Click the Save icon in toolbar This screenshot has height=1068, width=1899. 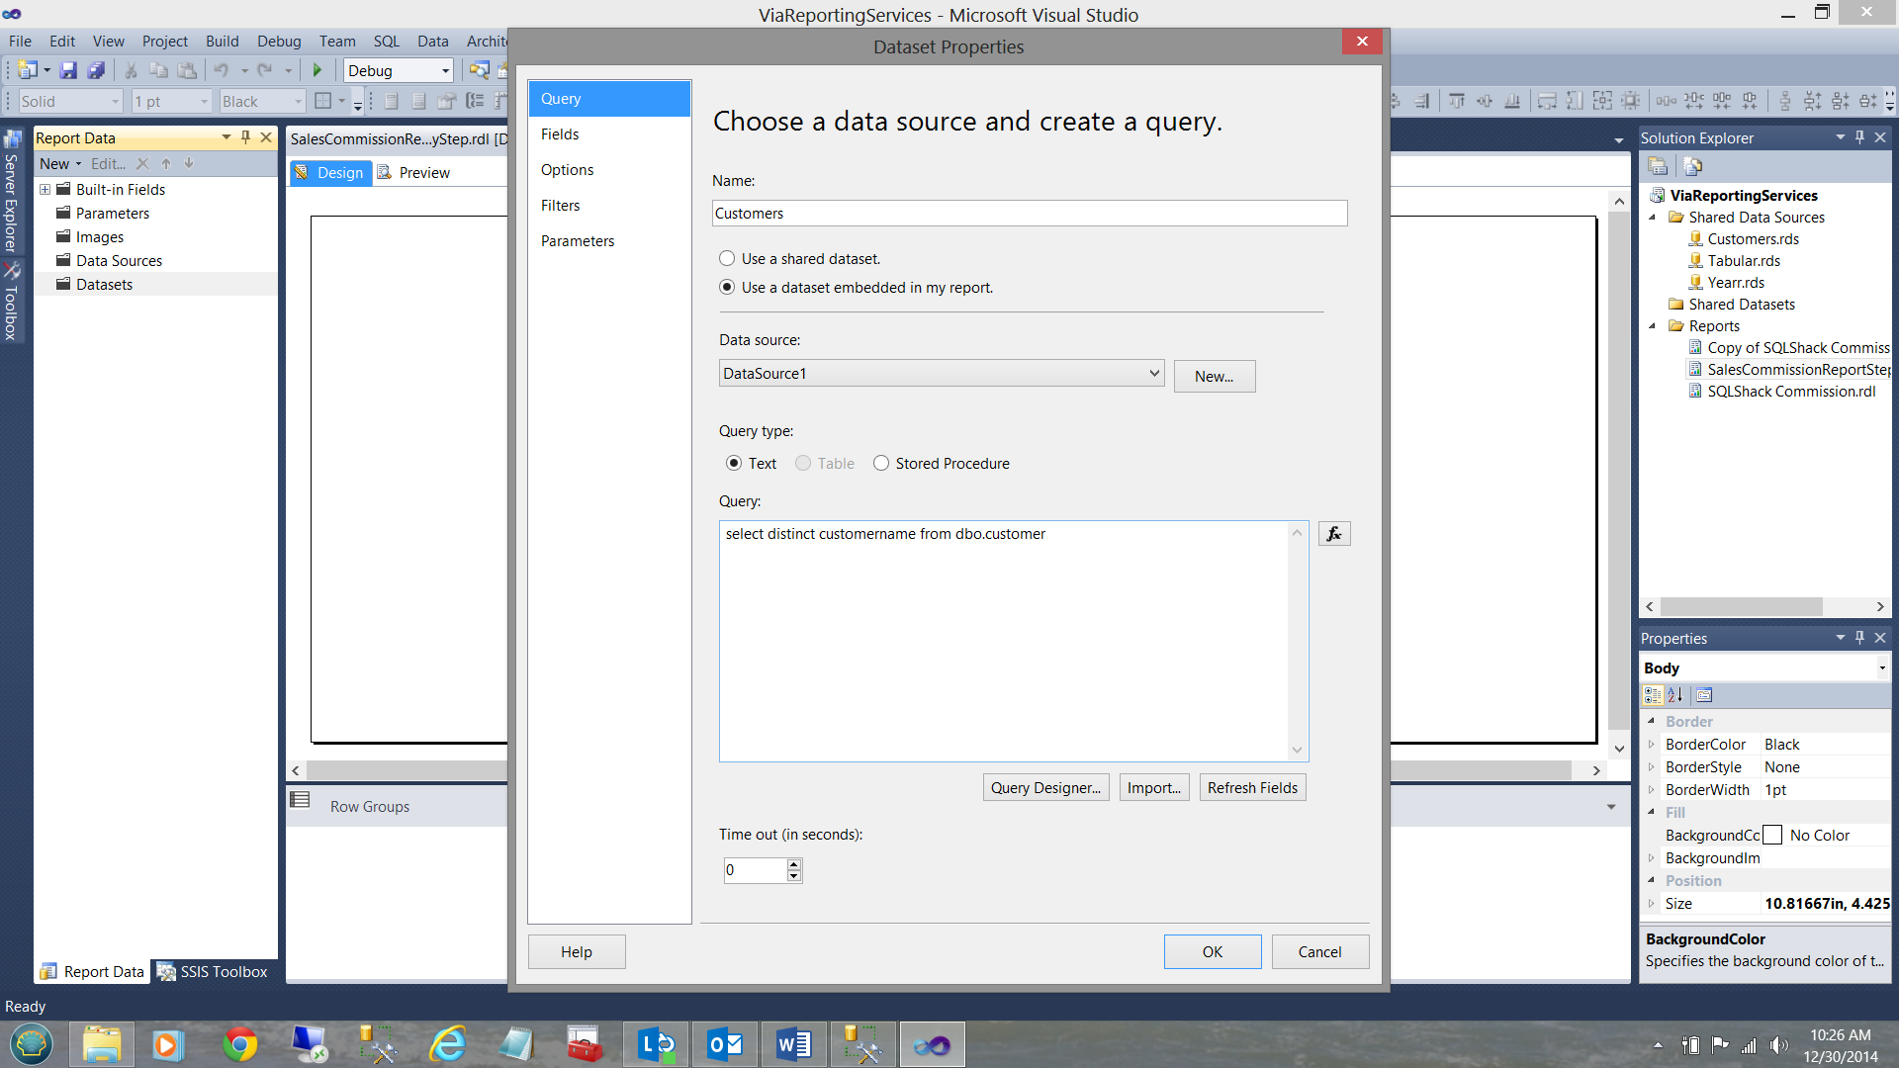(68, 70)
